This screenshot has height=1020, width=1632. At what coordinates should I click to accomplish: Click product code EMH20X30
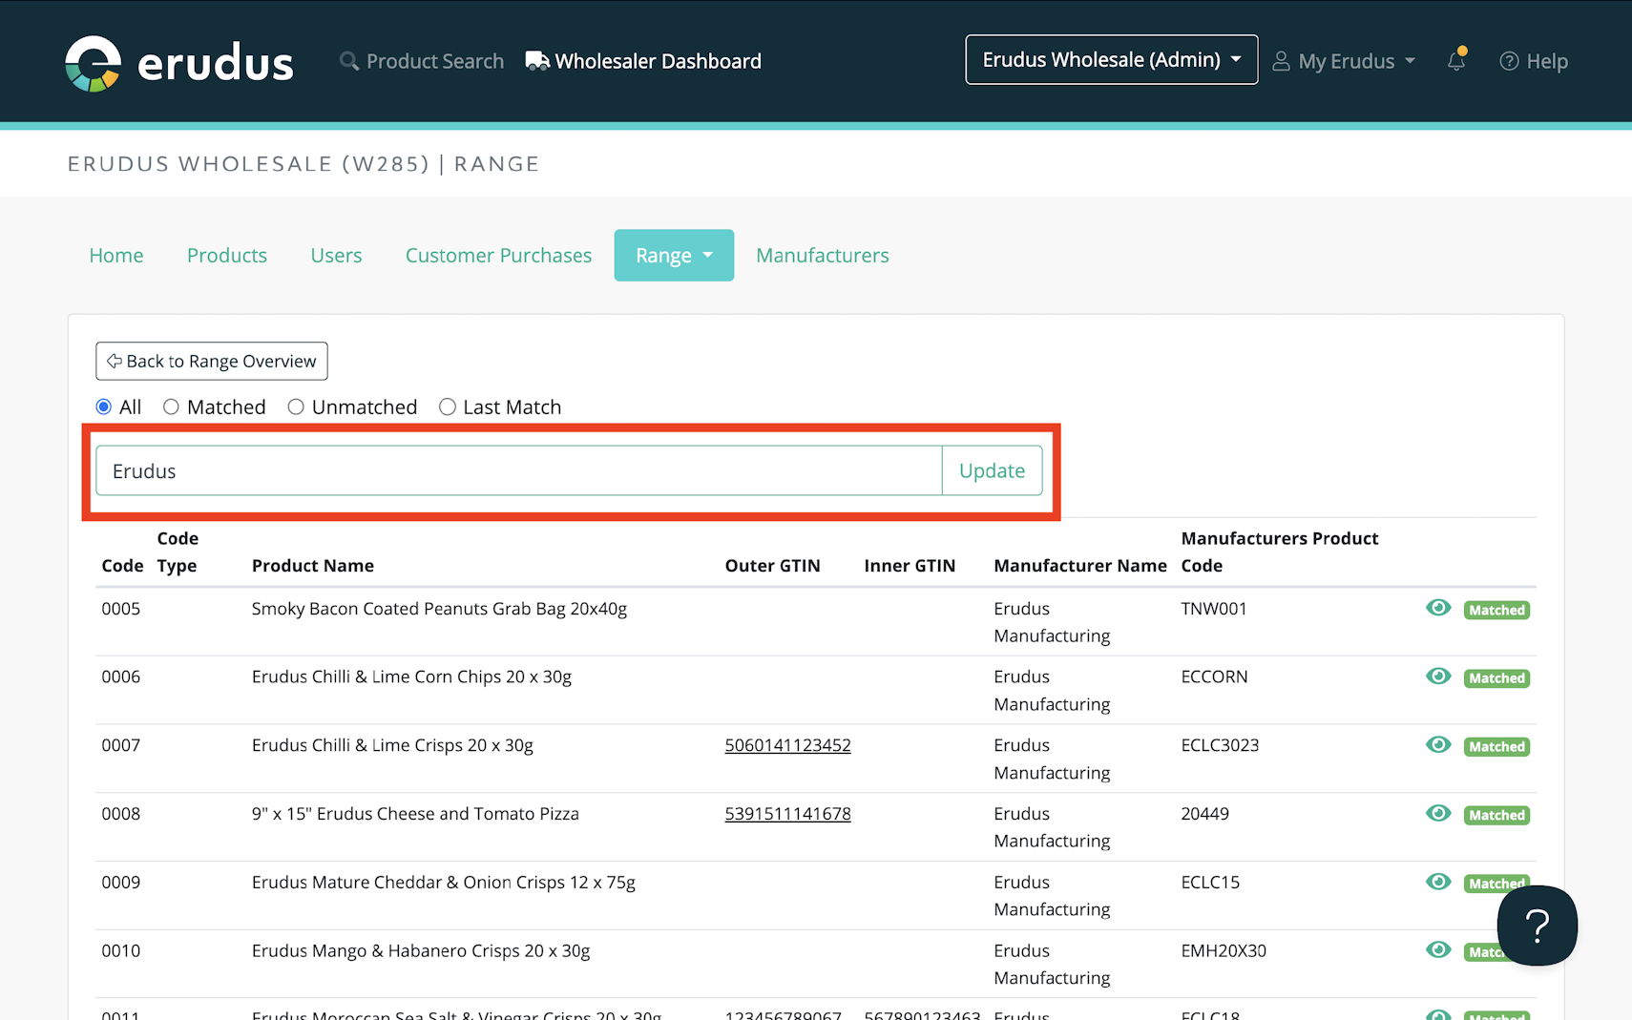(x=1224, y=951)
